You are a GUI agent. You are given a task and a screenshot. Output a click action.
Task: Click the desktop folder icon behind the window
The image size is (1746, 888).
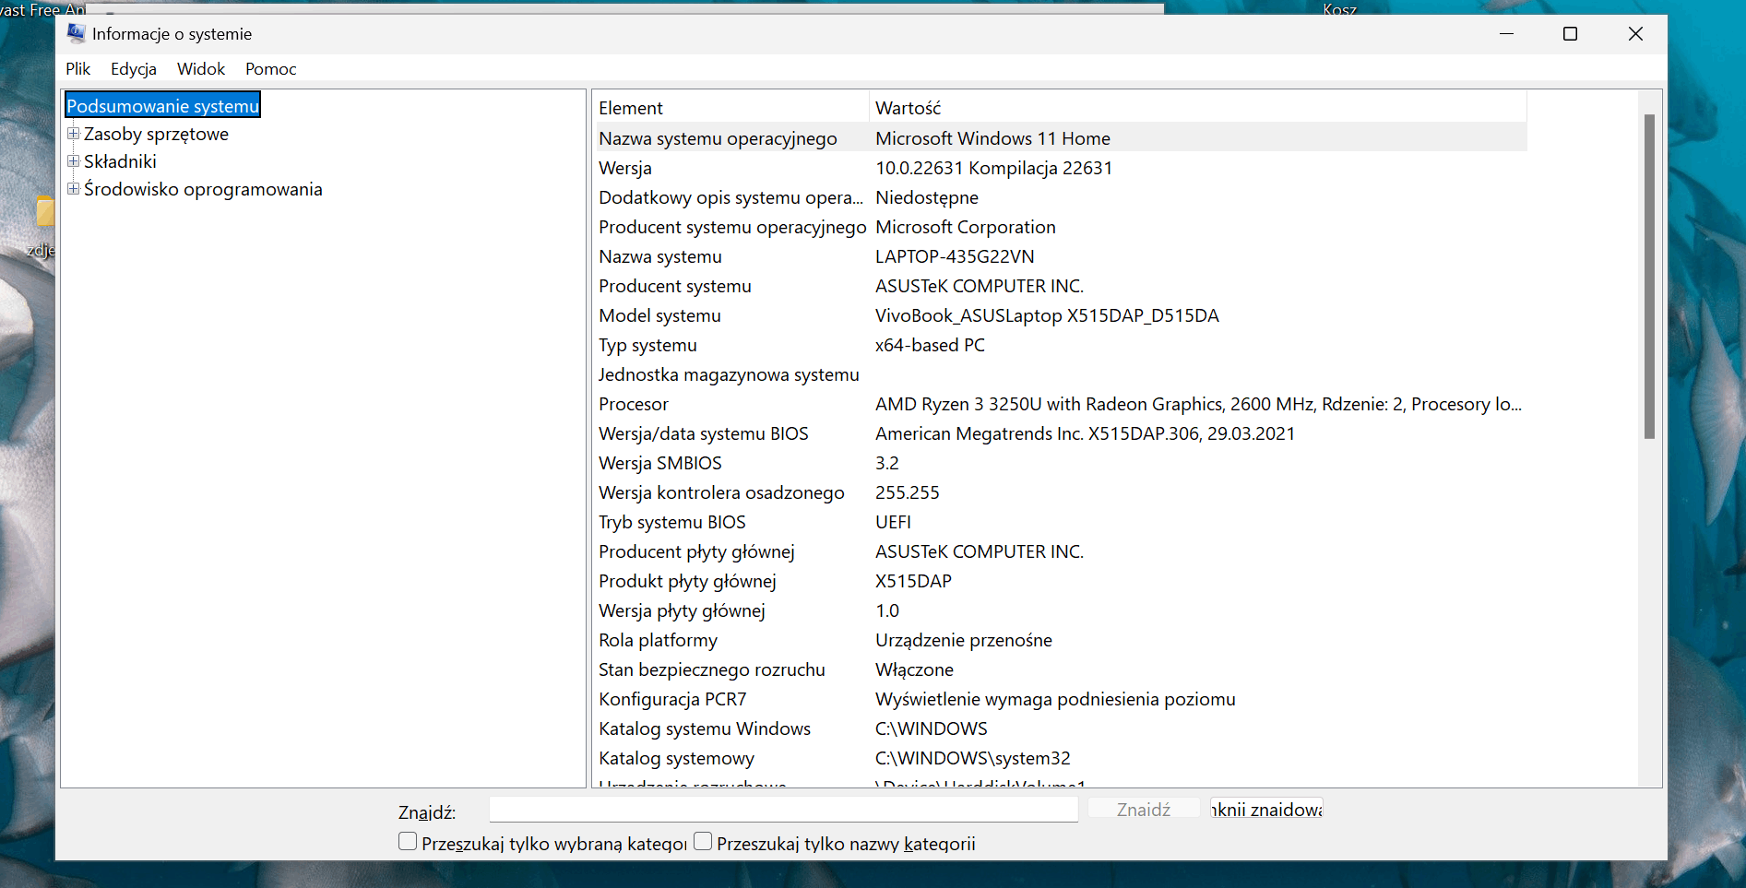point(45,212)
